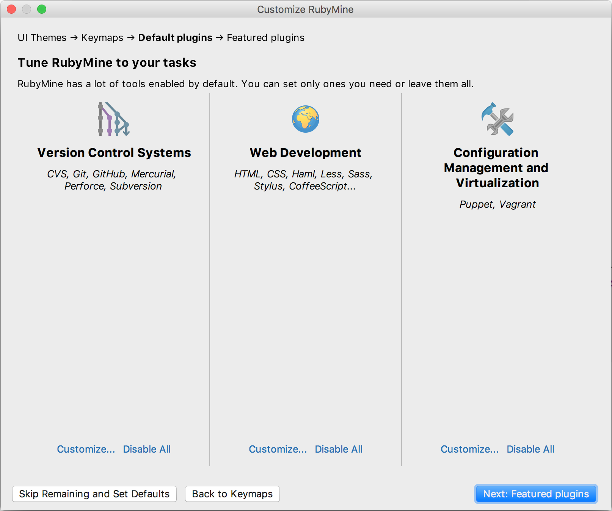Select UI Themes breadcrumb step
Image resolution: width=612 pixels, height=511 pixels.
42,38
